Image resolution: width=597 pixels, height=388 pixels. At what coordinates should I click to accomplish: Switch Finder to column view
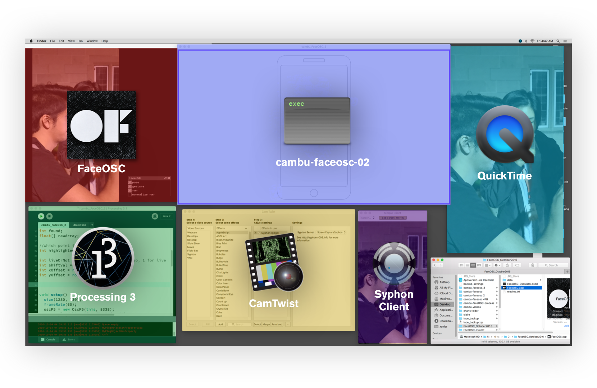coord(473,265)
